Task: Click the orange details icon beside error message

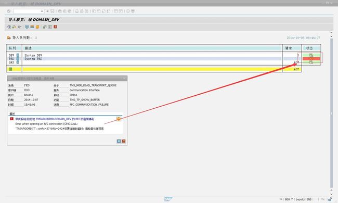Action: [x=119, y=119]
